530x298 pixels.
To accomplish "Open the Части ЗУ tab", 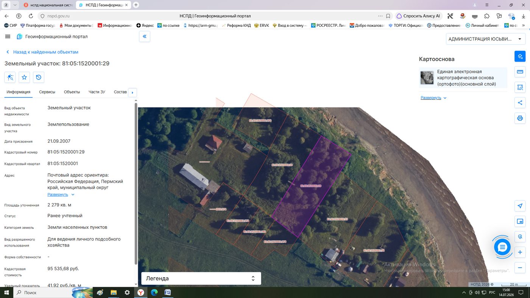I will tap(97, 92).
